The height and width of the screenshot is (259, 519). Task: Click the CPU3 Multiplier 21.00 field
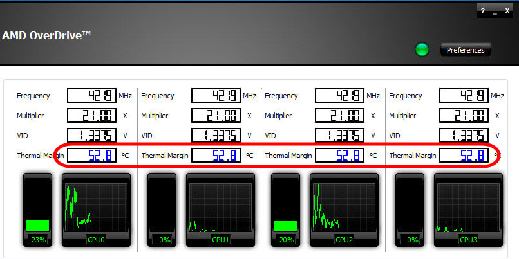click(x=464, y=116)
